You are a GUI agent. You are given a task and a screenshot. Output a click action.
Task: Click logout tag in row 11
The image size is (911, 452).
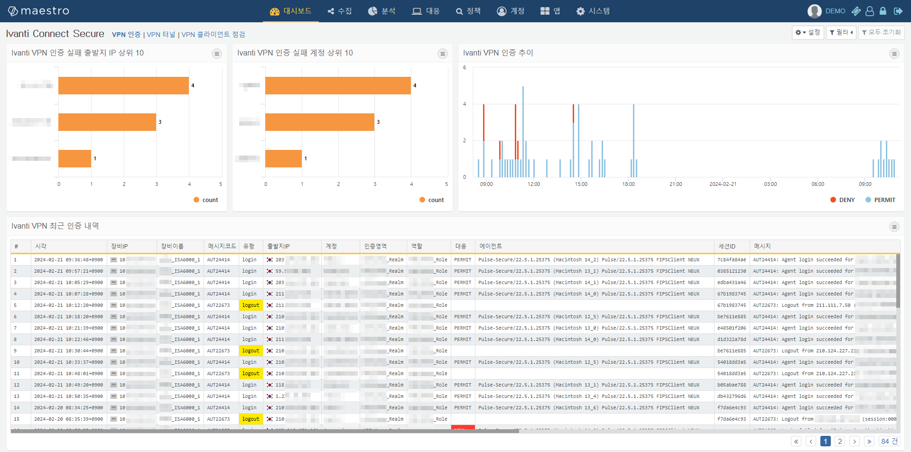(x=251, y=374)
